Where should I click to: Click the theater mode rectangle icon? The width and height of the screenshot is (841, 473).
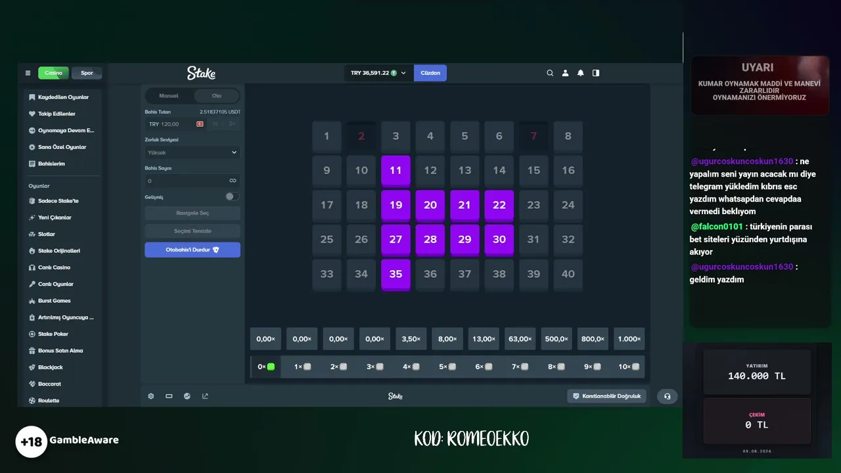(x=169, y=396)
